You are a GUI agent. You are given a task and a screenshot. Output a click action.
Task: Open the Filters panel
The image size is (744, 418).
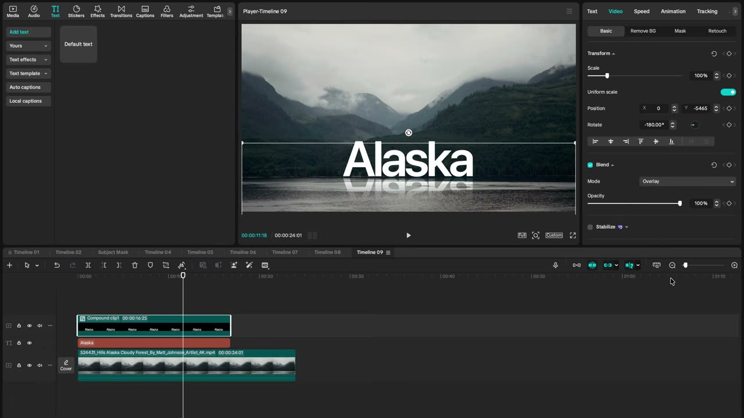click(x=167, y=11)
